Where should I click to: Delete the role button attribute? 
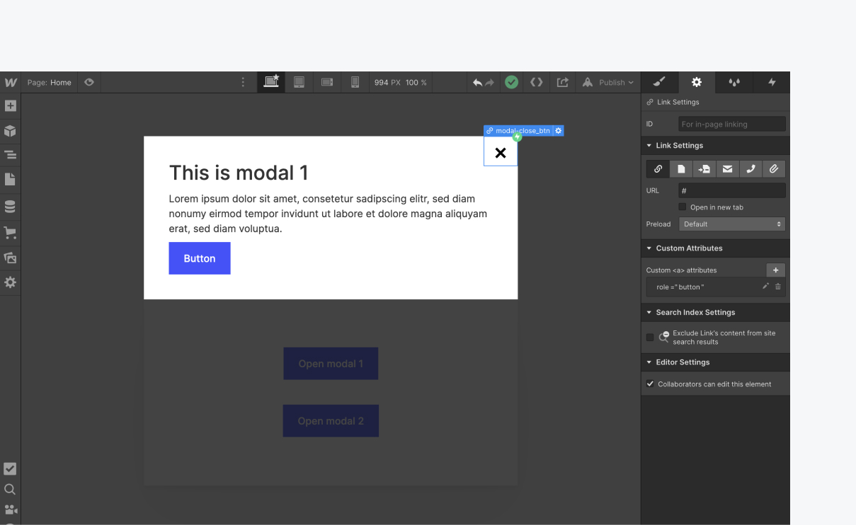pos(778,287)
